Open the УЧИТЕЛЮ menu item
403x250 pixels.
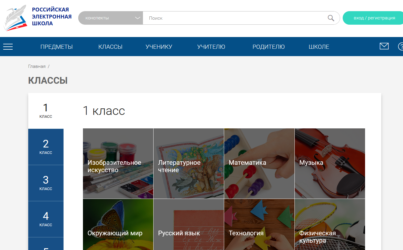click(211, 47)
